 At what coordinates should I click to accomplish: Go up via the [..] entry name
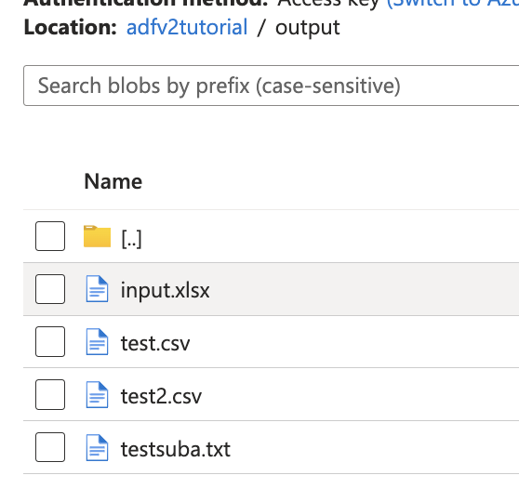pos(131,239)
